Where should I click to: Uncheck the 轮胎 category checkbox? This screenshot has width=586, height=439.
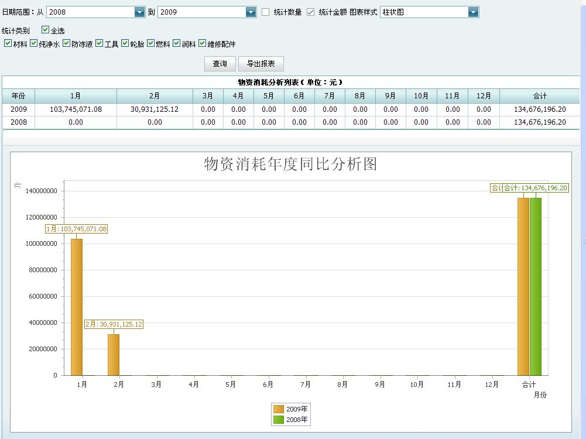[x=125, y=43]
